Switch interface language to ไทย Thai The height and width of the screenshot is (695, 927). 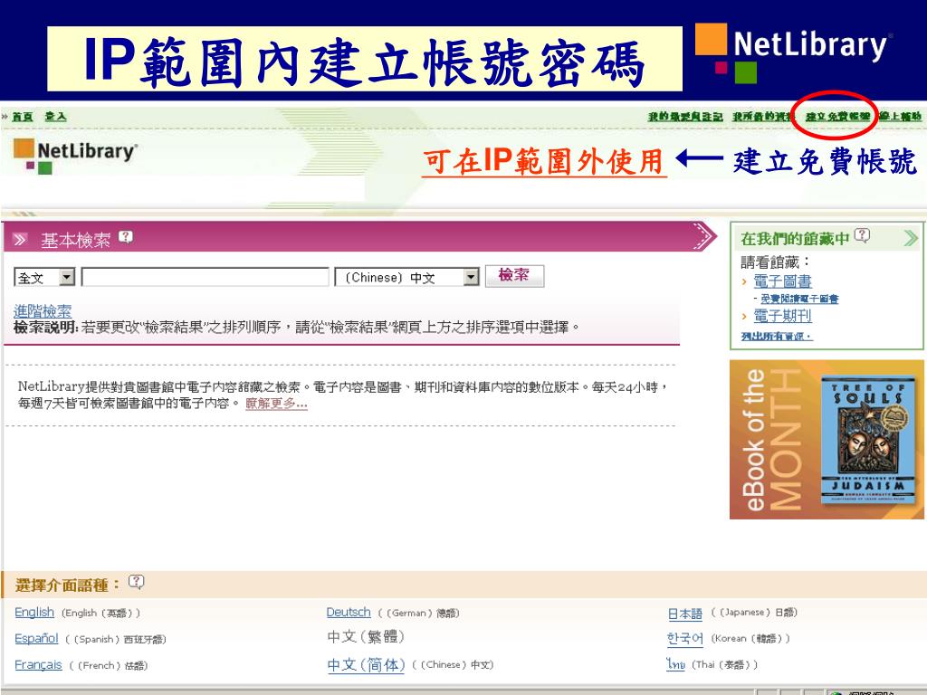tap(675, 664)
